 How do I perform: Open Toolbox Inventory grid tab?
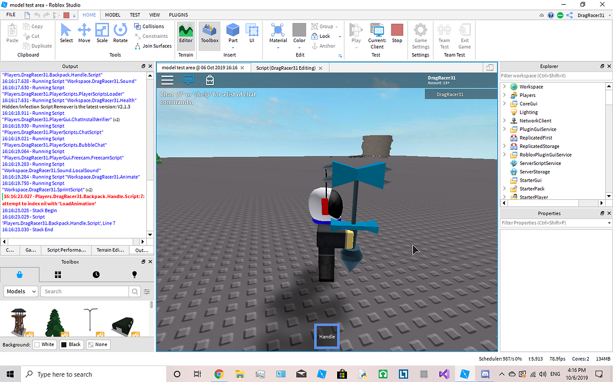click(x=58, y=275)
